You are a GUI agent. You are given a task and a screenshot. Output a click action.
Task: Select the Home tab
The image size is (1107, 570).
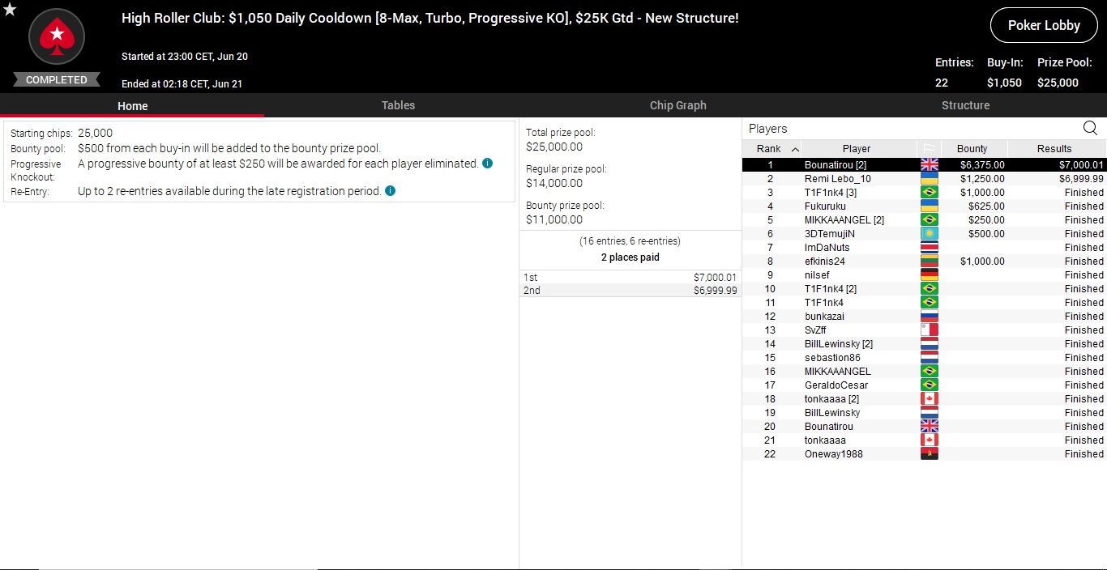132,106
